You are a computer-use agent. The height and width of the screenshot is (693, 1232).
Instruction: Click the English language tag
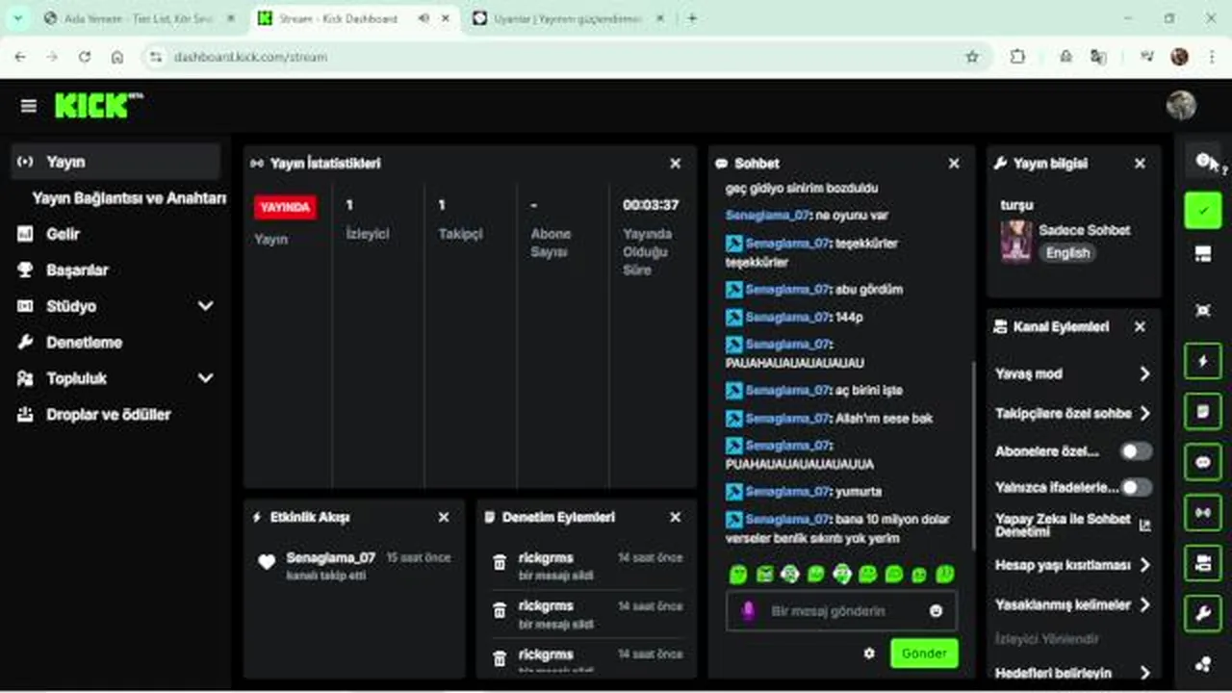pos(1067,253)
